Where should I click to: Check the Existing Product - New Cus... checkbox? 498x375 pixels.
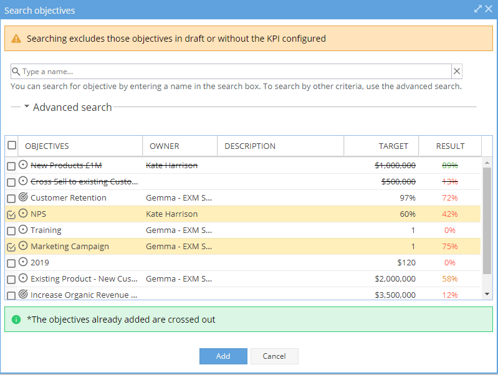tap(11, 280)
